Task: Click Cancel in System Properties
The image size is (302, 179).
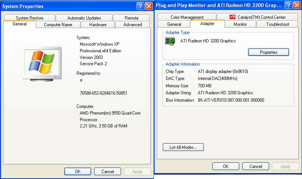Action: pyautogui.click(x=108, y=172)
